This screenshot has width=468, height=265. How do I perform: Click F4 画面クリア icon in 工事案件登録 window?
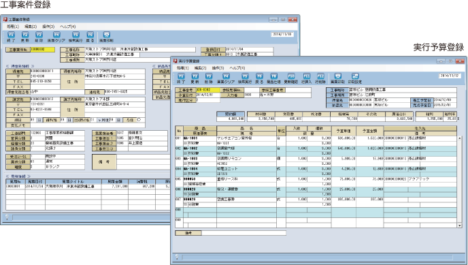56,37
